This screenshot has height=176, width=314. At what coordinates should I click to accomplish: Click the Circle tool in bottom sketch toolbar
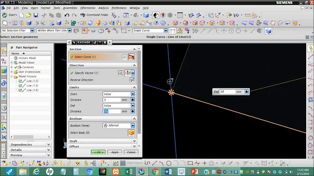(169, 163)
